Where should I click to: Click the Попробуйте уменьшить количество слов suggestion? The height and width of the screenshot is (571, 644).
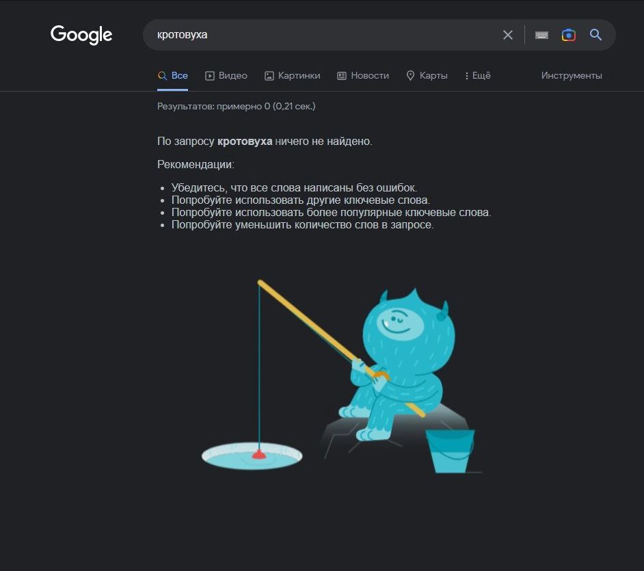click(302, 225)
